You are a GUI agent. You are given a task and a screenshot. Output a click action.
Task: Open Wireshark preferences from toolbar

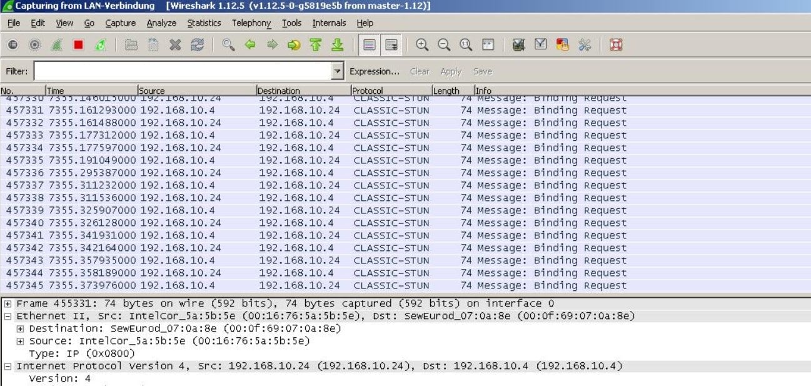pos(585,45)
